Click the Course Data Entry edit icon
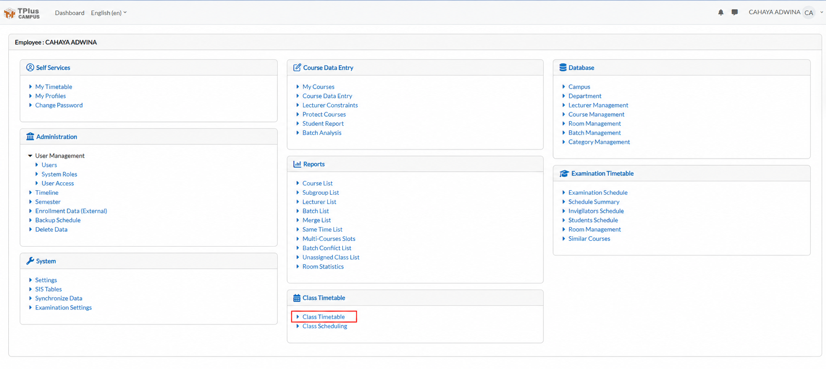Screen dimensions: 826x369 (297, 67)
